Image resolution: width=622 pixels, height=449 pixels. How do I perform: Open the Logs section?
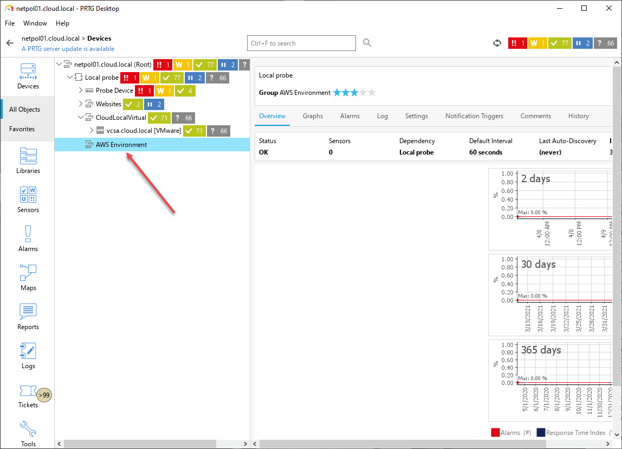tap(28, 356)
